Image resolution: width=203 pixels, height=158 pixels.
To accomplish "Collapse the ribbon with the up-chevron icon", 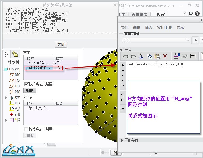I will click(185, 13).
